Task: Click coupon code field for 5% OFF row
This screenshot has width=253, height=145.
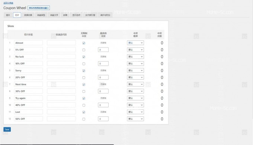Action: click(x=61, y=50)
